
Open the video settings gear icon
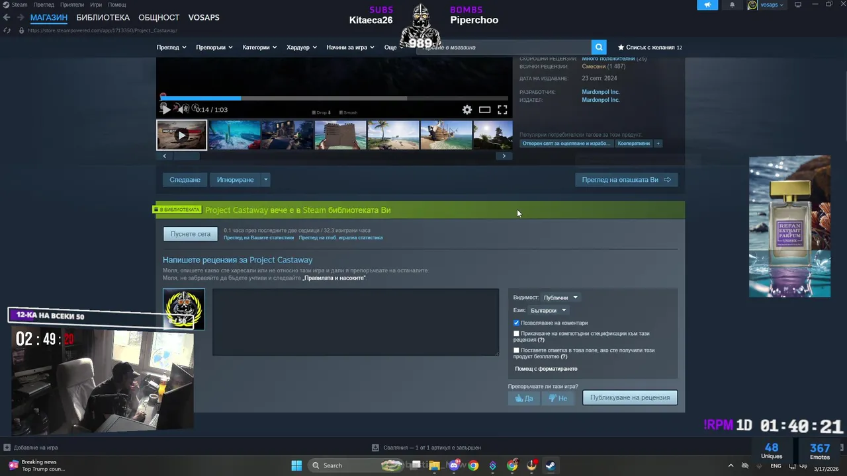pyautogui.click(x=467, y=110)
